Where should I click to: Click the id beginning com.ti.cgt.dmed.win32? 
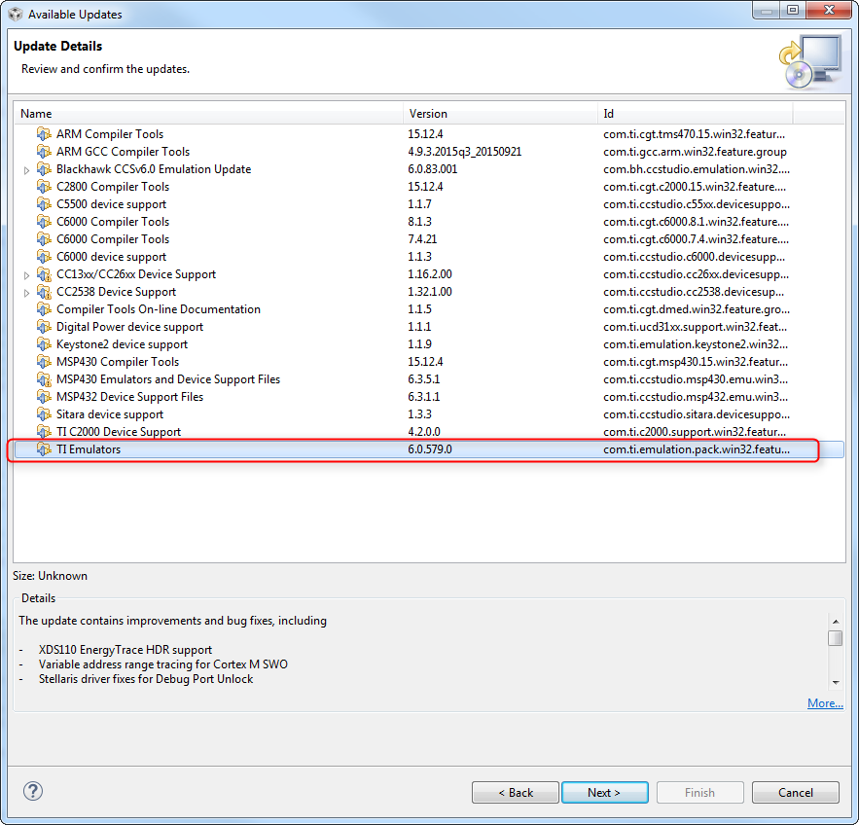click(x=697, y=309)
